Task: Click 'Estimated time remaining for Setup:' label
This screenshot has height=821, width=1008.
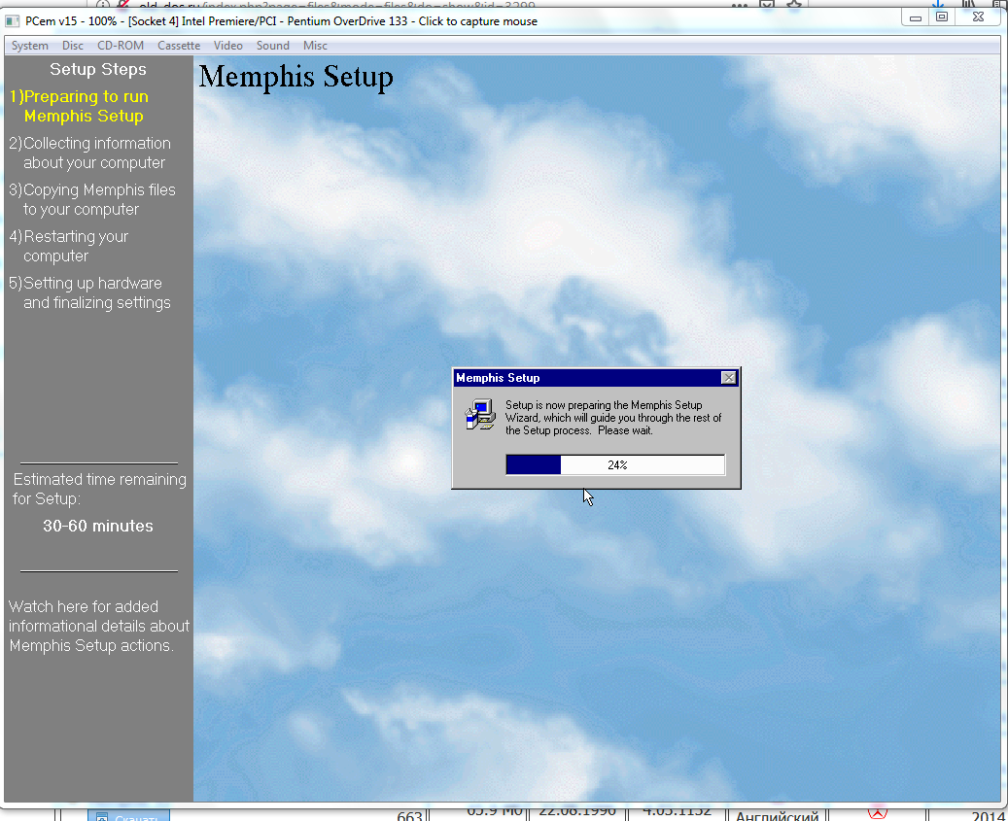Action: (100, 489)
